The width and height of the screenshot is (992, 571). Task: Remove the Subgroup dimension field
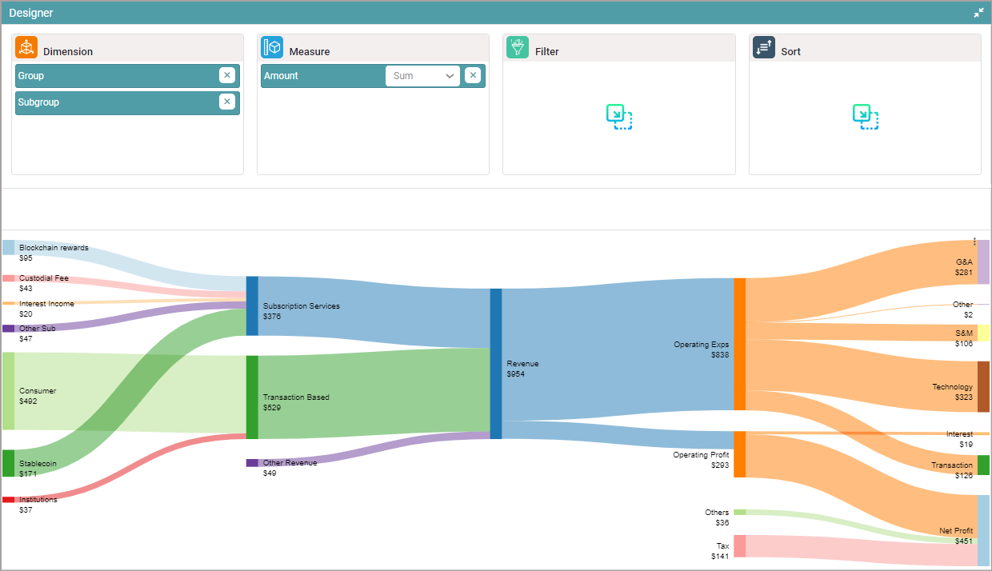click(226, 102)
